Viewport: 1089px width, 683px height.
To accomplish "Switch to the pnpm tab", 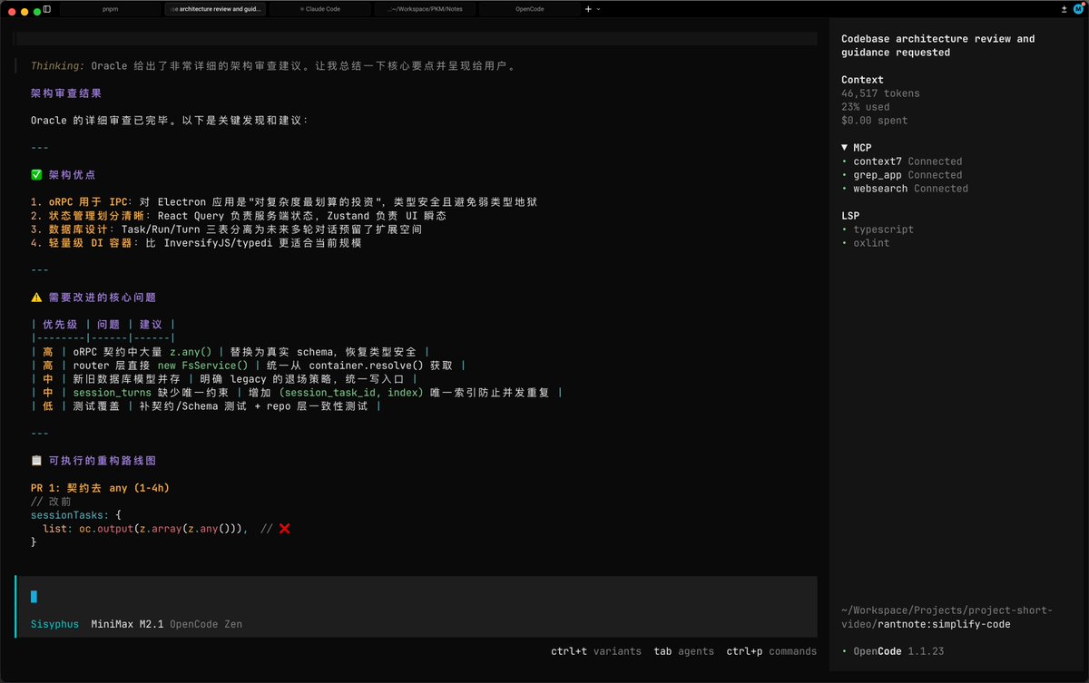I will point(110,9).
